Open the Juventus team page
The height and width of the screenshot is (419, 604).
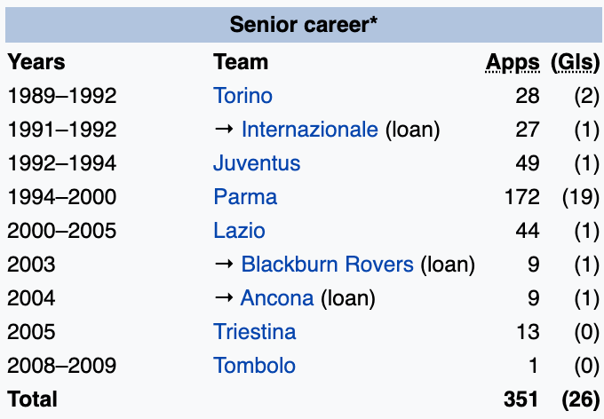click(257, 163)
